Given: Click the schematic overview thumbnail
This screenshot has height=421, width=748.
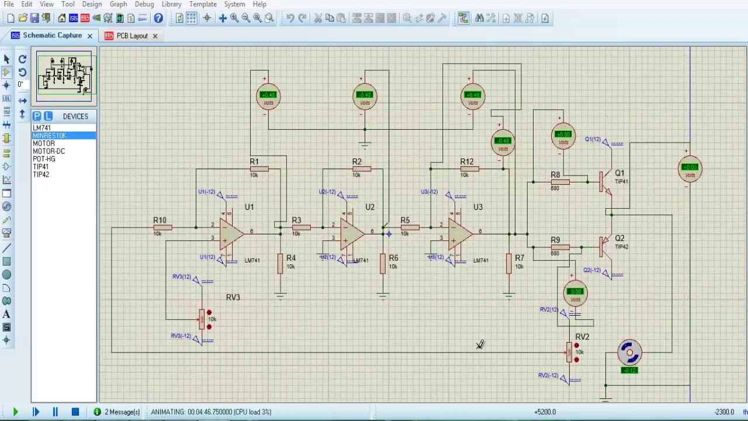Looking at the screenshot, I should tap(64, 76).
